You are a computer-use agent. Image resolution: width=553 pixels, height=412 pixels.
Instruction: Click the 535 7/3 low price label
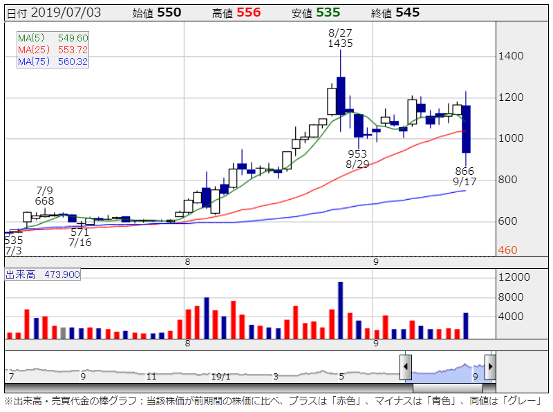click(13, 245)
